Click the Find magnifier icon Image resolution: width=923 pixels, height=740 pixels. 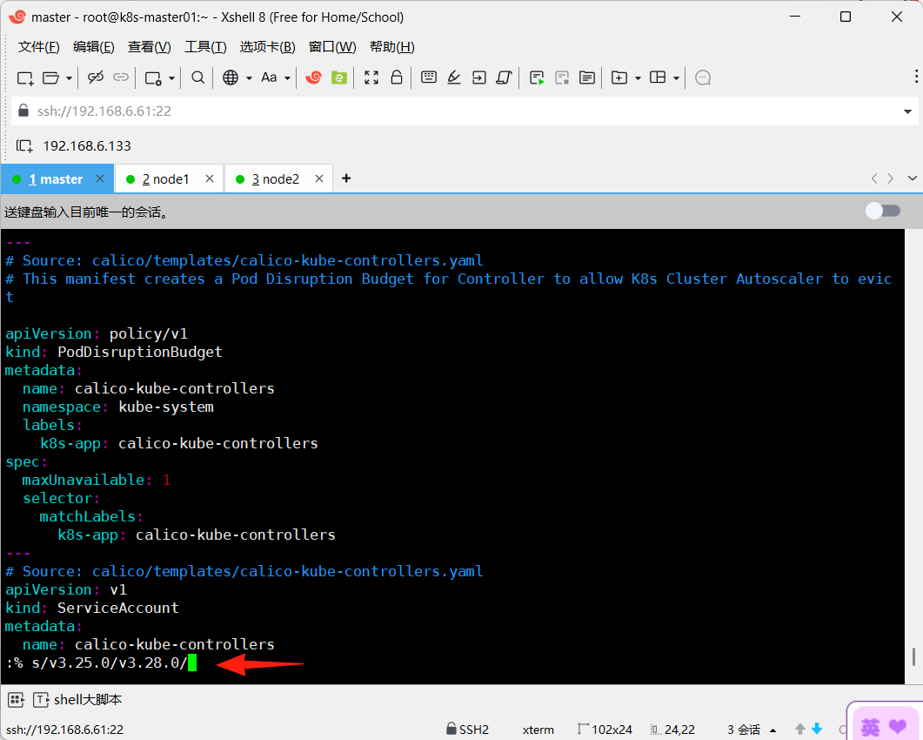coord(198,77)
